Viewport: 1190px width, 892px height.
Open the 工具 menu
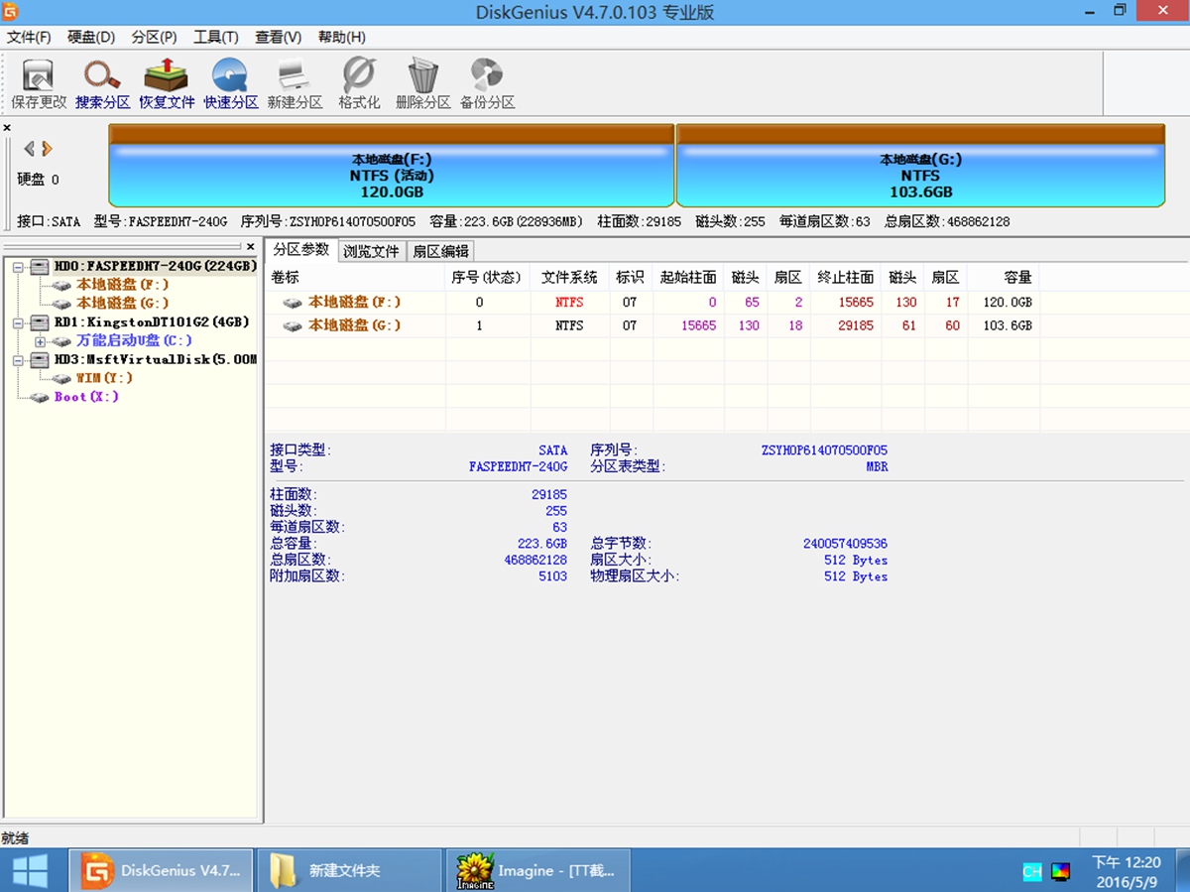pyautogui.click(x=215, y=37)
